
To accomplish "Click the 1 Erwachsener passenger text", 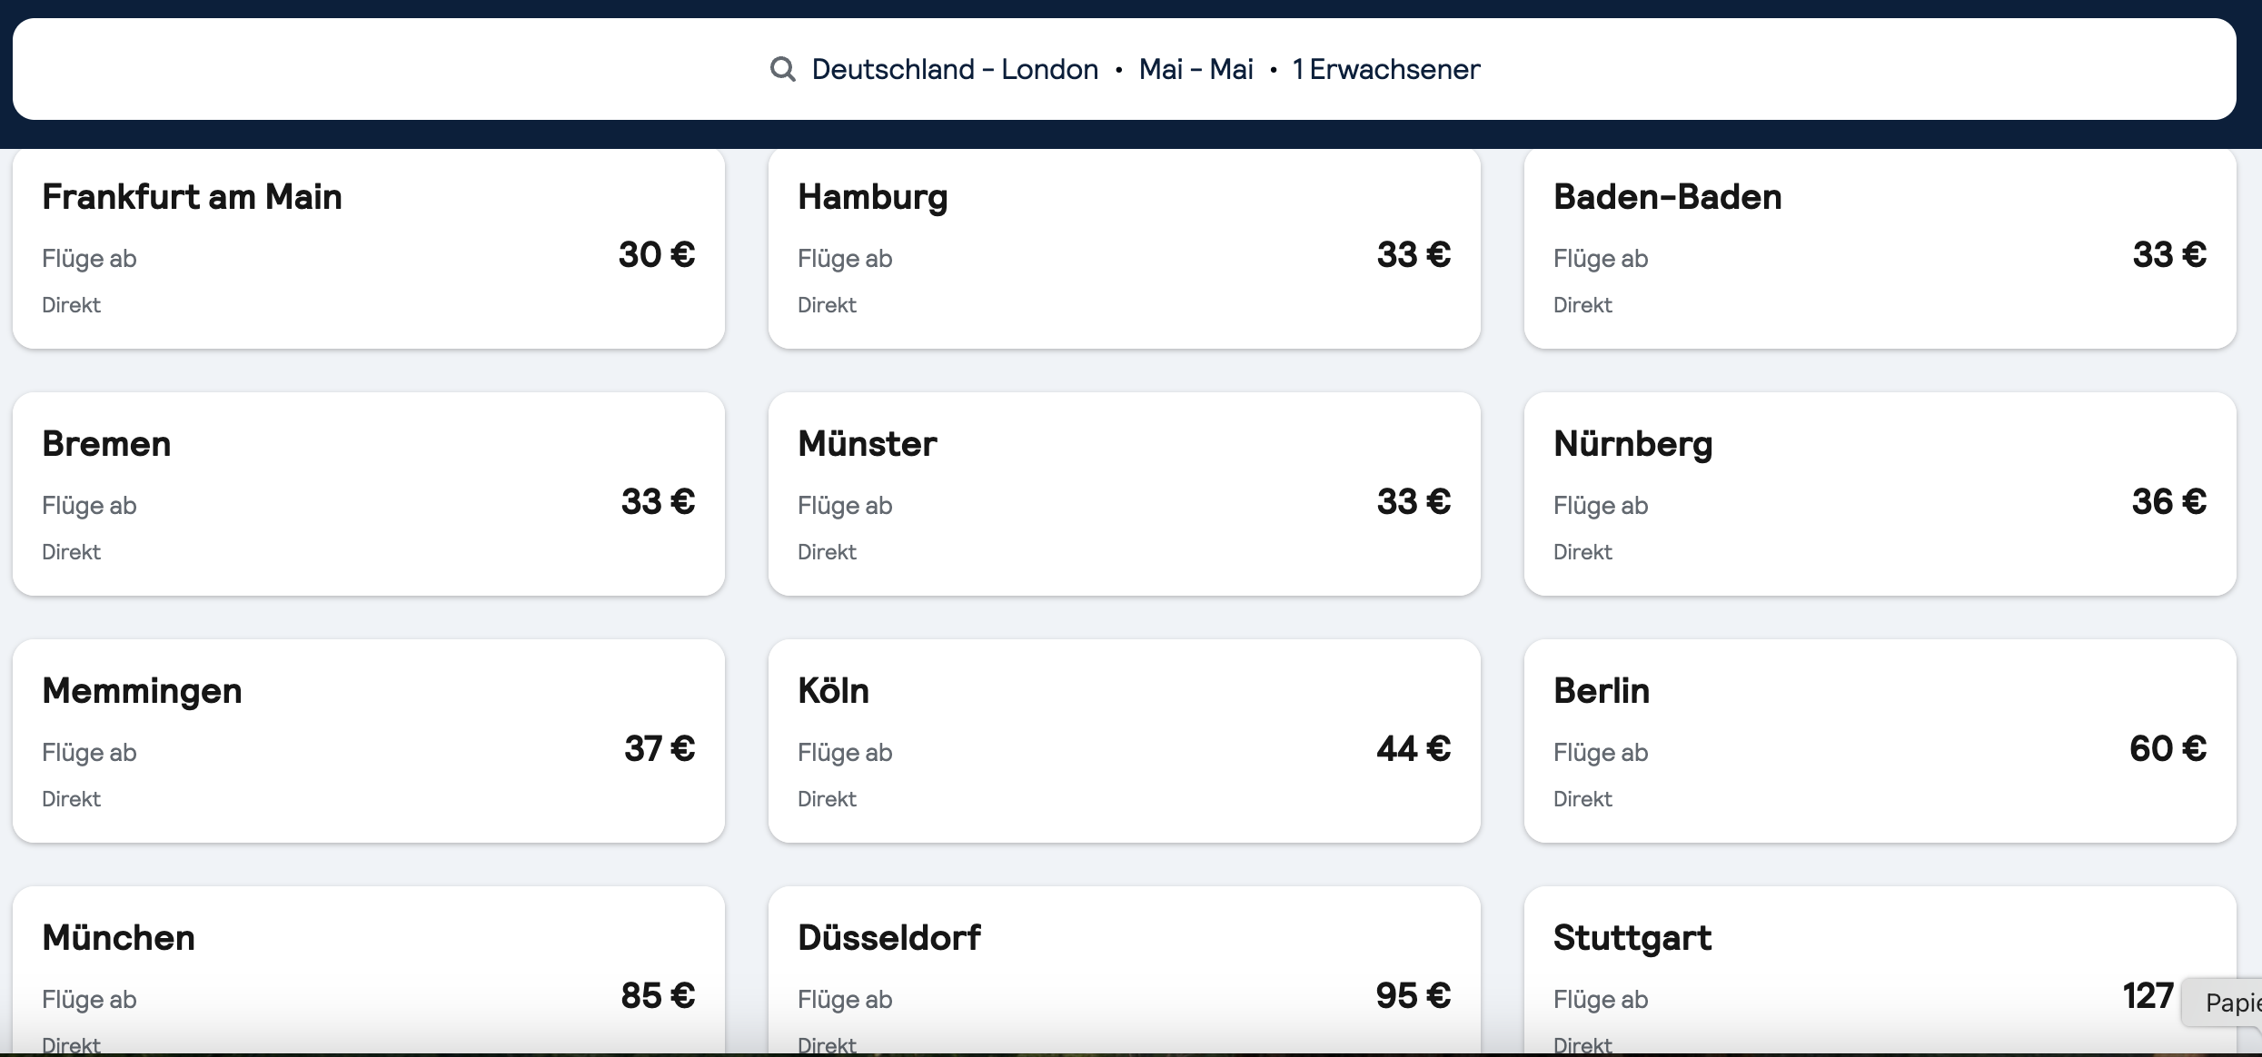I will click(1386, 69).
